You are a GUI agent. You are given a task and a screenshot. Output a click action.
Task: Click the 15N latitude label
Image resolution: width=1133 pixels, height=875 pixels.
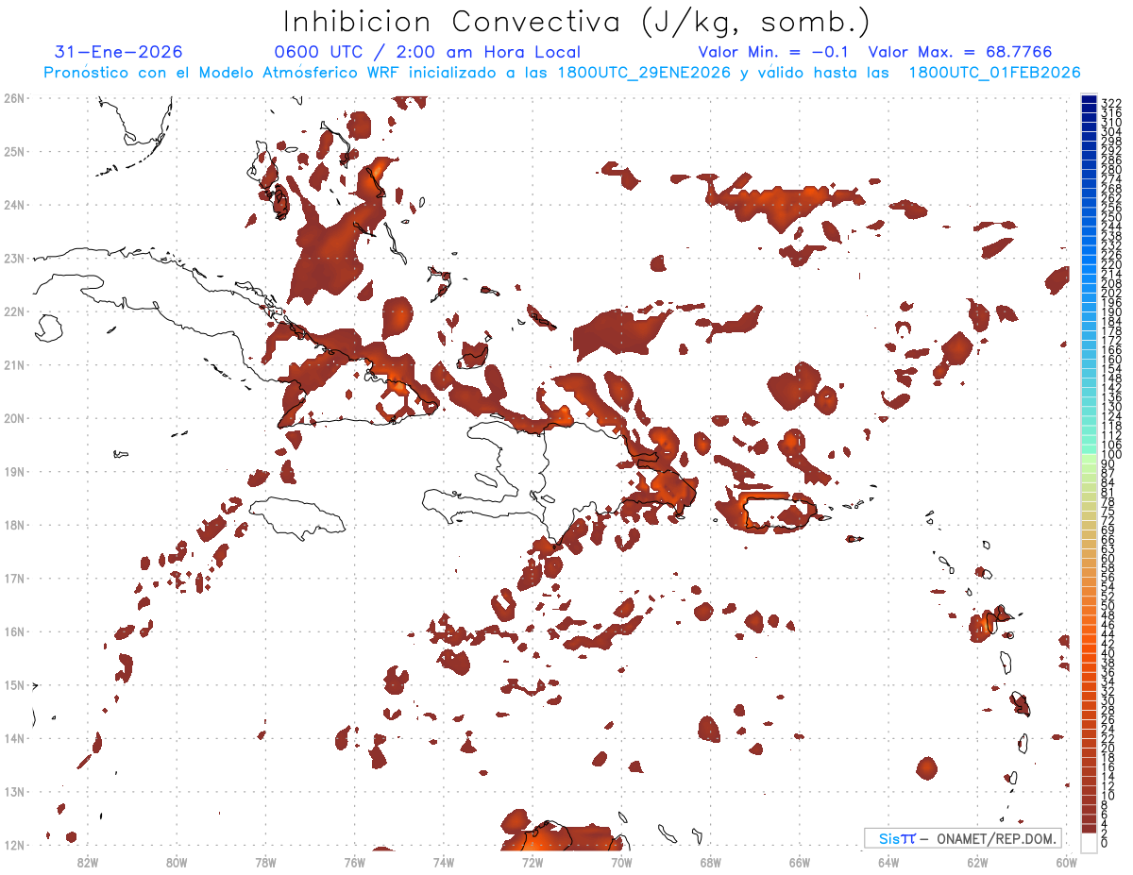point(14,684)
